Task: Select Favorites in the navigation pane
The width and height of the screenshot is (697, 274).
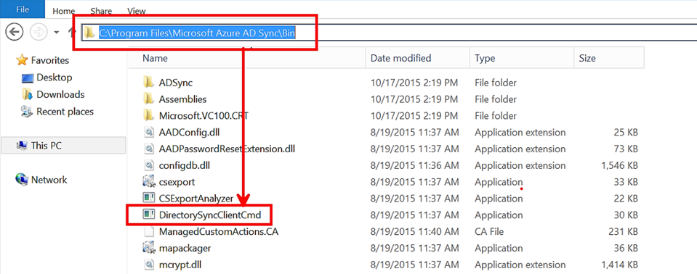Action: pyautogui.click(x=49, y=60)
